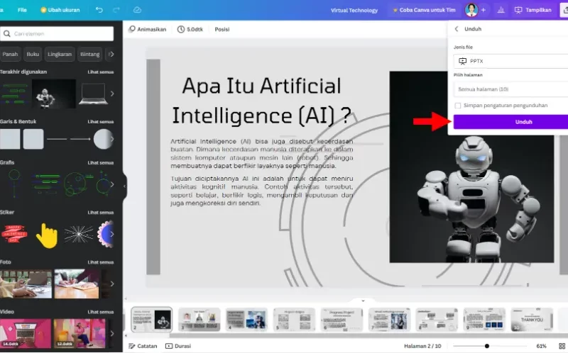
Task: Expand Grafis row arrow
Action: click(112, 184)
